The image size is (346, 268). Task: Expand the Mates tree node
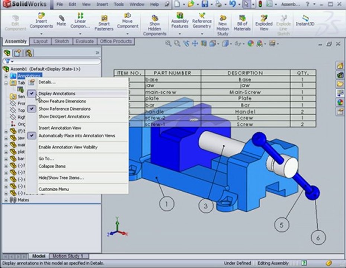(x=6, y=200)
